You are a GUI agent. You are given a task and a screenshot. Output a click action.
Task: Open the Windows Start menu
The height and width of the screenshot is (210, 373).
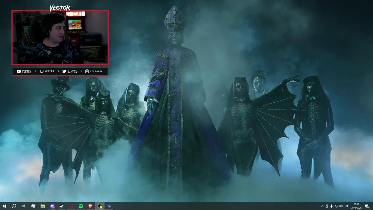tap(5, 206)
